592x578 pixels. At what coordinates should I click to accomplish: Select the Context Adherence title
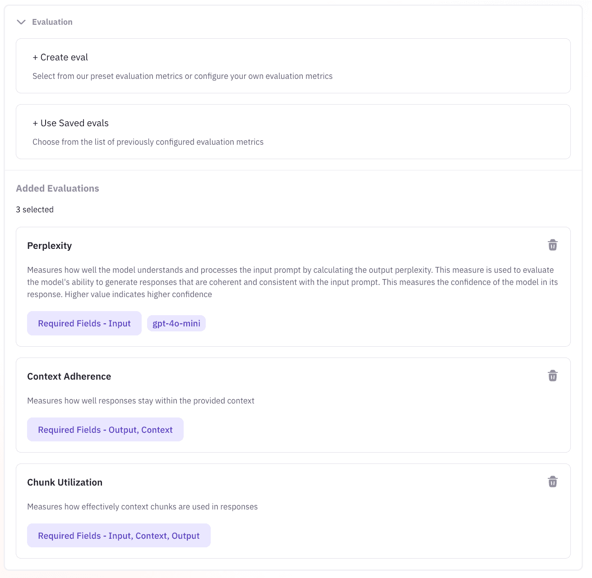(69, 376)
